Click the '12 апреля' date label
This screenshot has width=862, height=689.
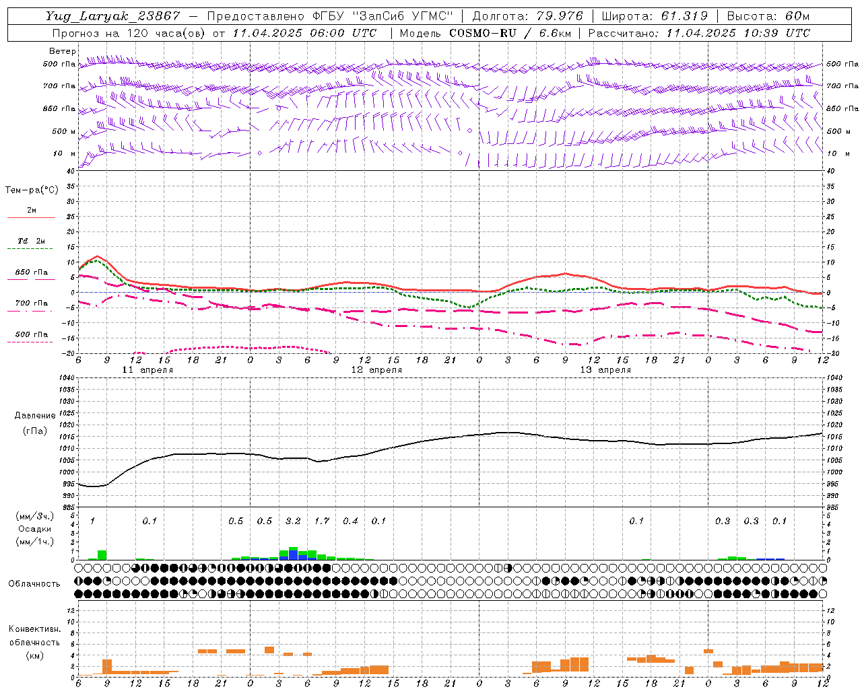377,370
